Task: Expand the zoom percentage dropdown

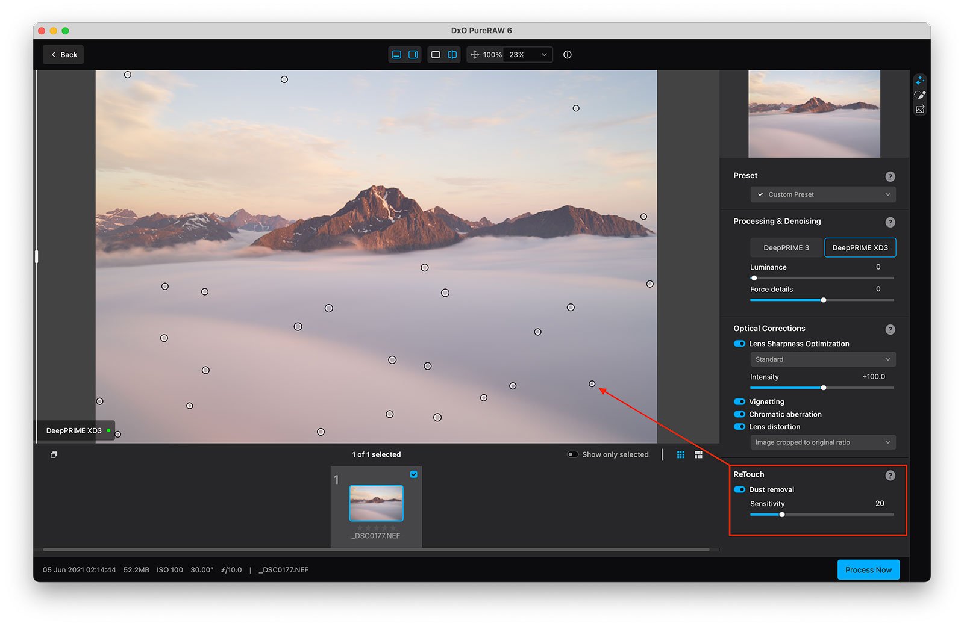Action: [544, 55]
